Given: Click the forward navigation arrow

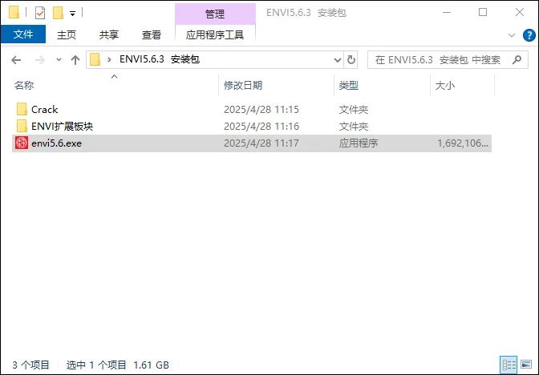Looking at the screenshot, I should click(x=40, y=60).
